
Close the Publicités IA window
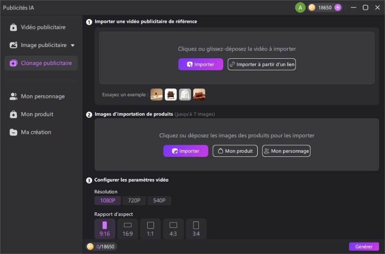coord(377,8)
